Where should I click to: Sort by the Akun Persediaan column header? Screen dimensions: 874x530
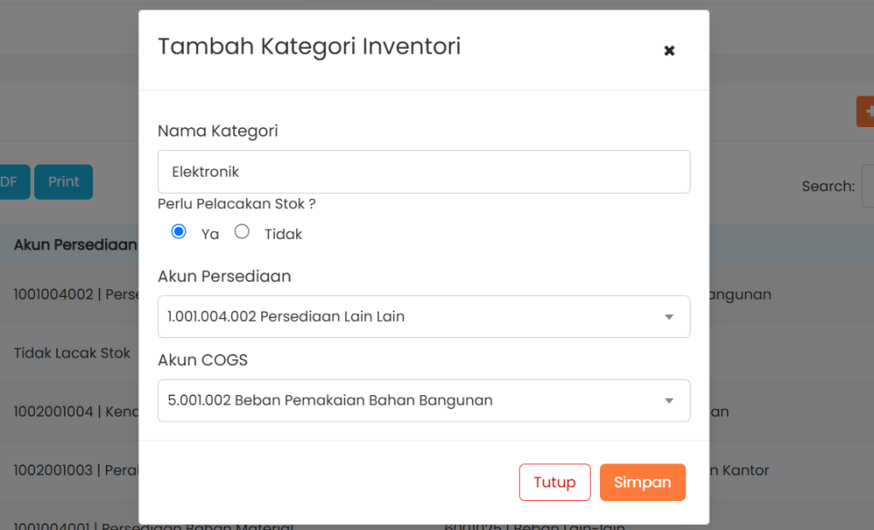[75, 245]
